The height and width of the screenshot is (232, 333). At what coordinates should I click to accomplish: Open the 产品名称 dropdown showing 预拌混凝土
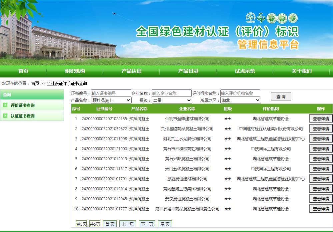point(111,100)
